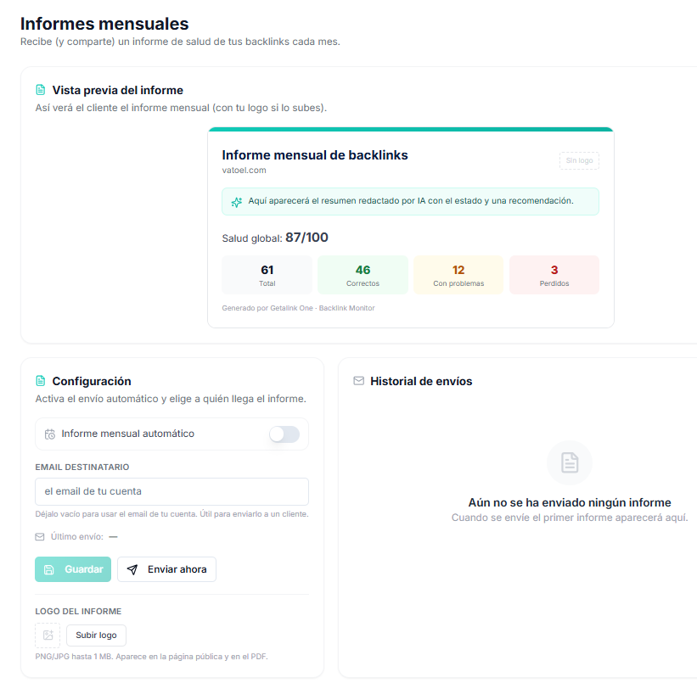Click the envelope icon next to Último envío

point(40,537)
